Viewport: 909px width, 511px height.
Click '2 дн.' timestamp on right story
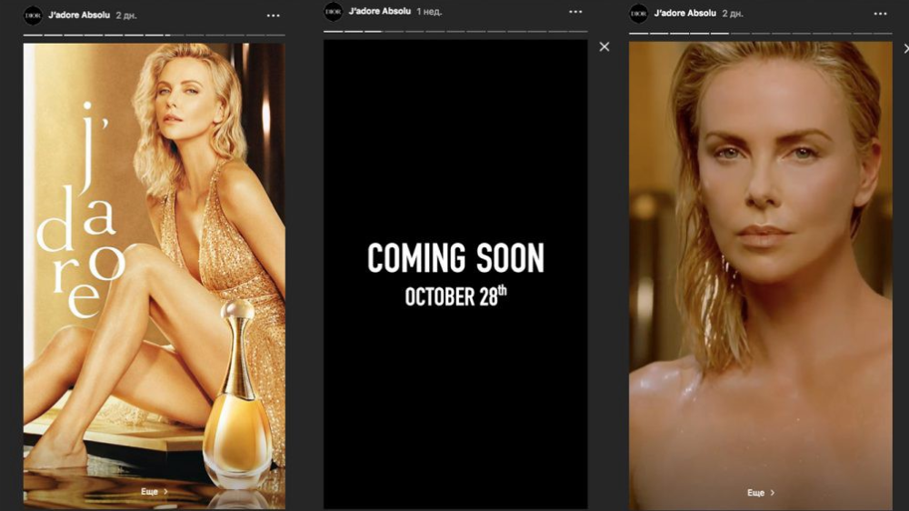click(733, 14)
